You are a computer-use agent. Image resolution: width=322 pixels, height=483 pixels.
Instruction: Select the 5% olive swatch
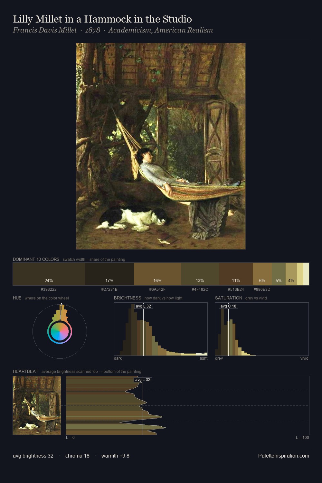pyautogui.click(x=279, y=274)
